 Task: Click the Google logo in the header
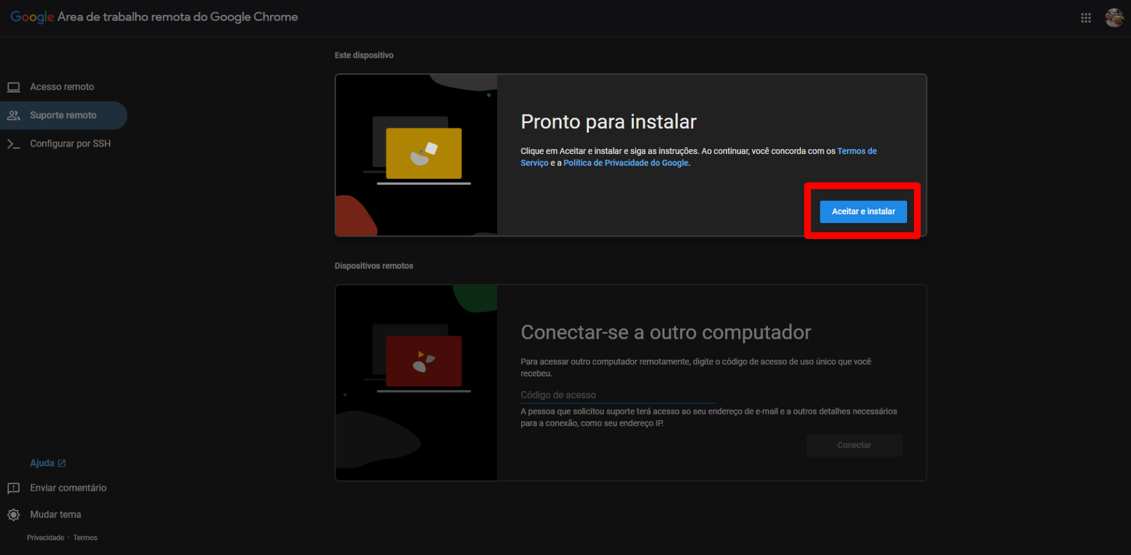[32, 17]
